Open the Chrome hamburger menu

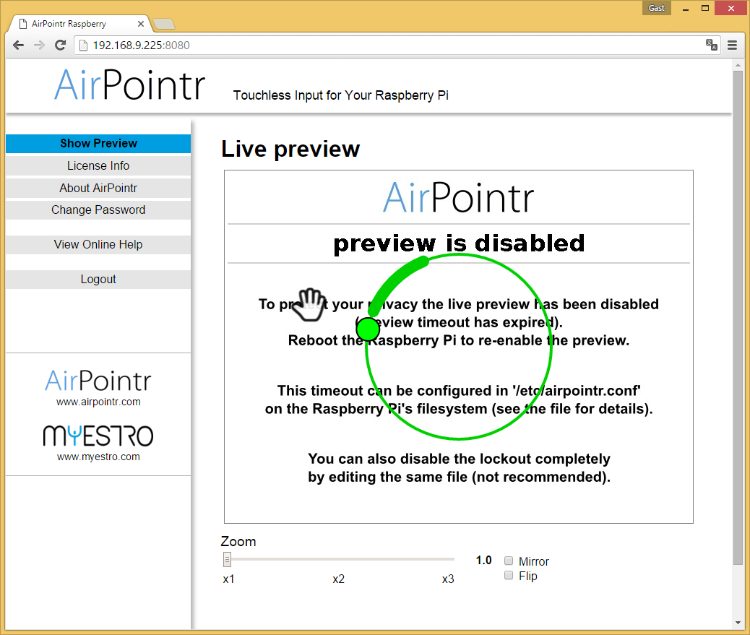click(732, 45)
